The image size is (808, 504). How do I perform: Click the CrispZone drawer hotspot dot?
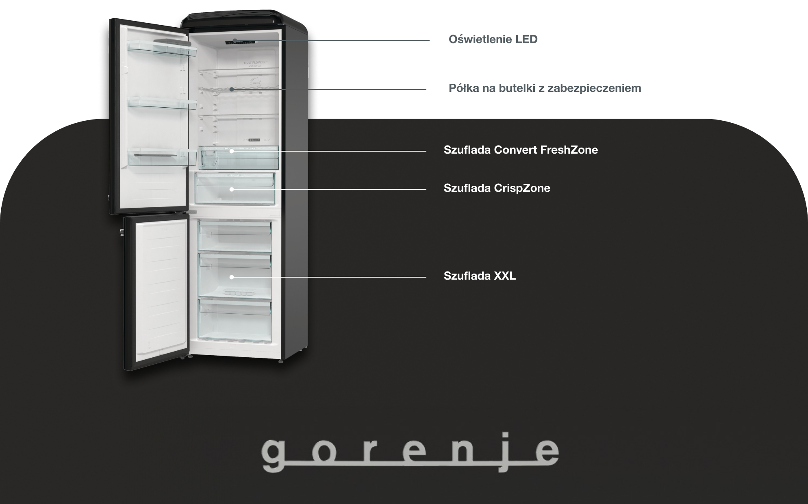click(231, 189)
